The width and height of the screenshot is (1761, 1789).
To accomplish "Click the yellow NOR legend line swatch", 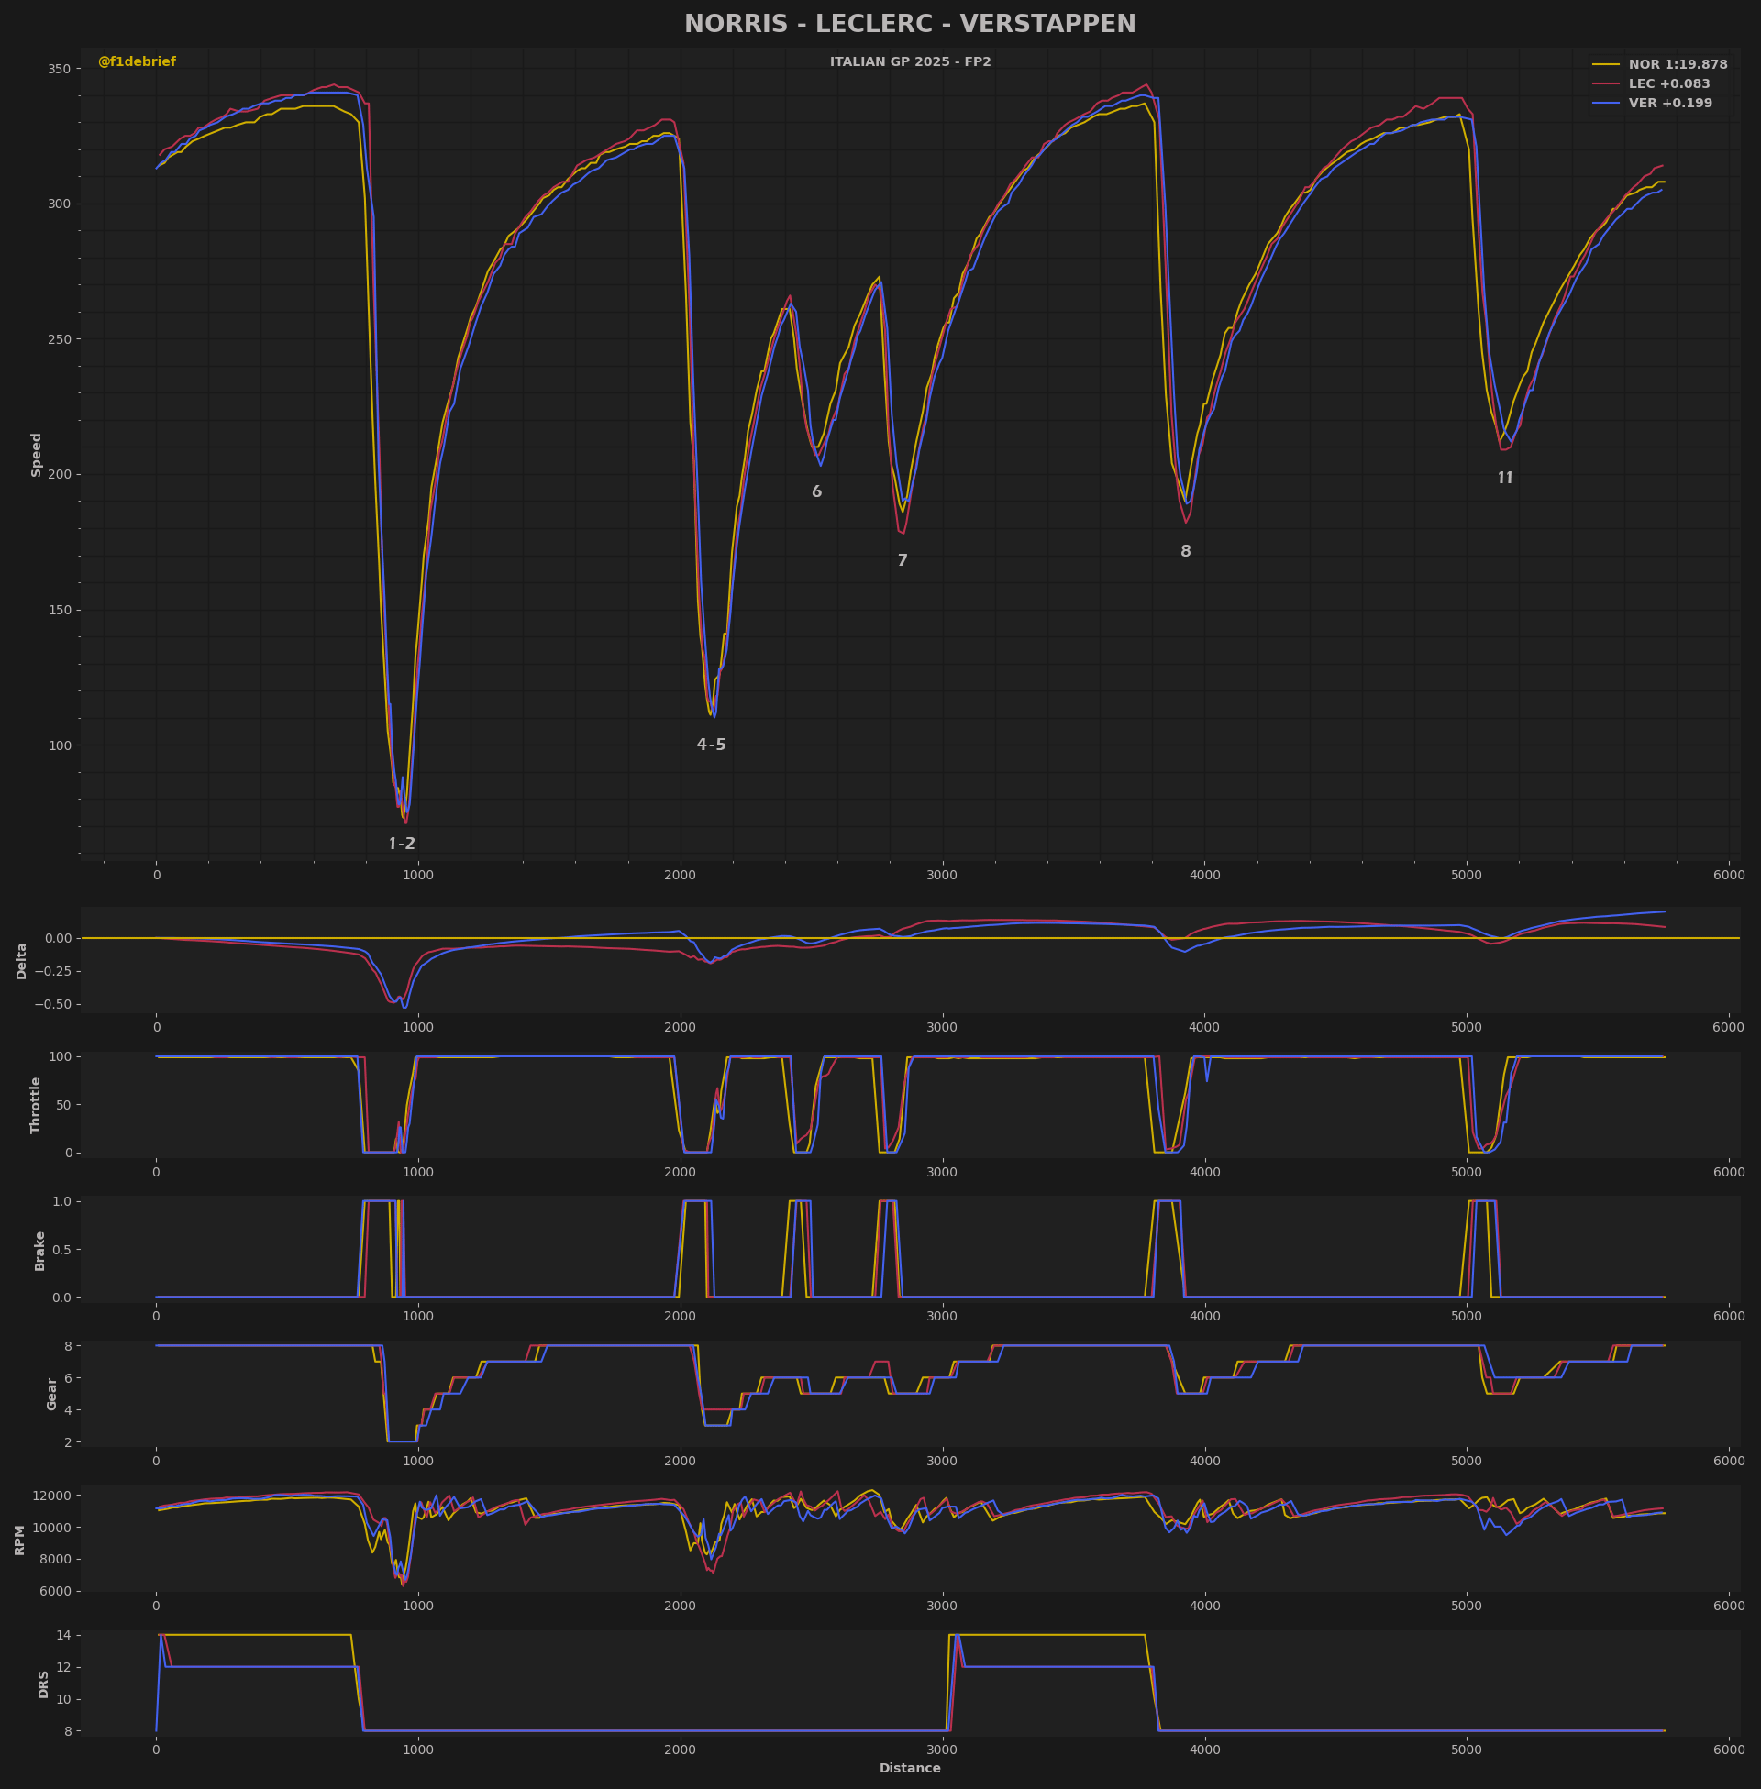I will coord(1606,65).
